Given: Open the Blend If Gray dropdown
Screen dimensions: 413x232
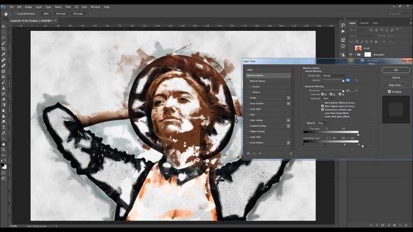Looking at the screenshot, I should [323, 123].
